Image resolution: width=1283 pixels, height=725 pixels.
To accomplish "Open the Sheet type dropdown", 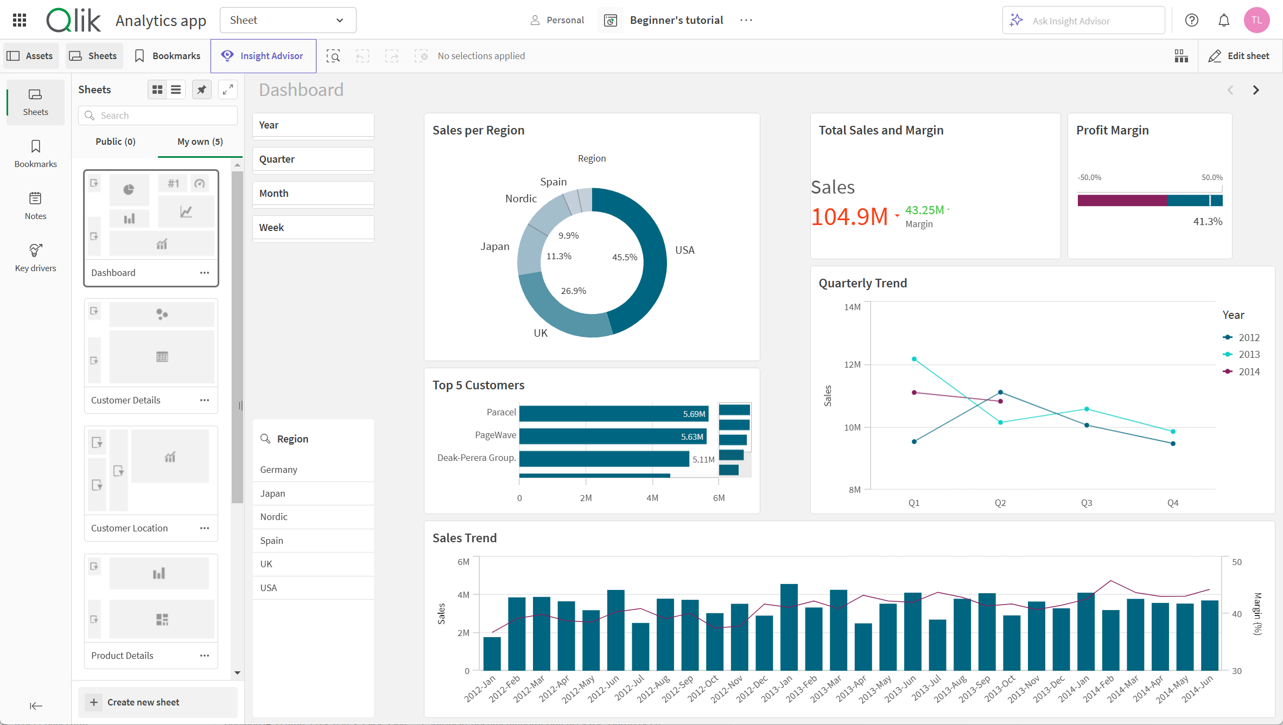I will [287, 20].
